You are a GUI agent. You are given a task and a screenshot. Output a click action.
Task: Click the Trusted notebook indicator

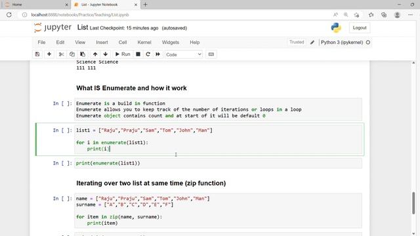297,42
